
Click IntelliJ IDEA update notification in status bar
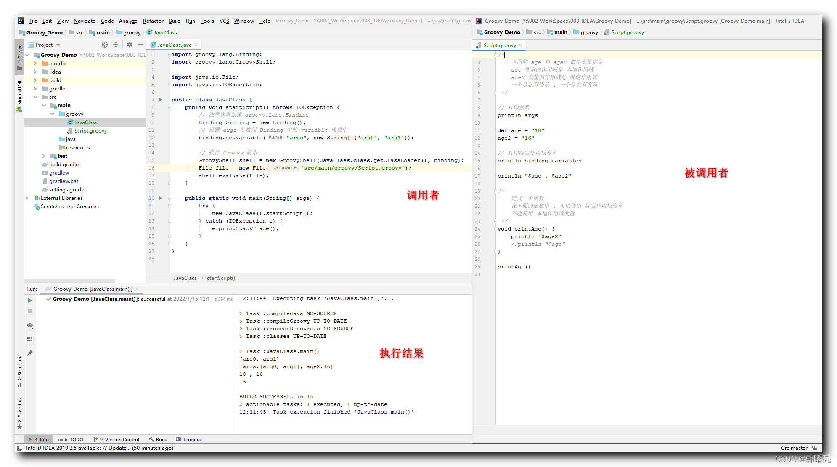tap(100, 448)
